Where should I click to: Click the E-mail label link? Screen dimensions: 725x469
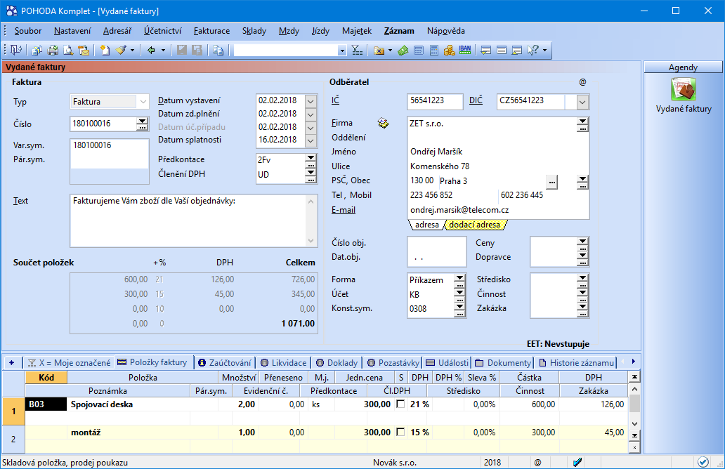pos(344,210)
